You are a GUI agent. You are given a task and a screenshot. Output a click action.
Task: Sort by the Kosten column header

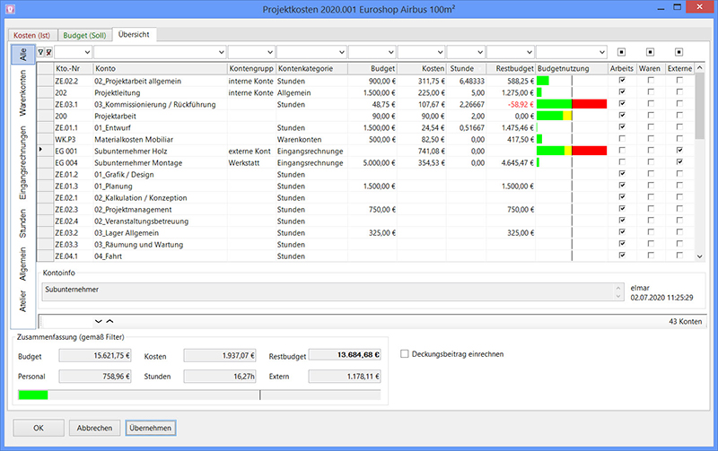pos(421,68)
